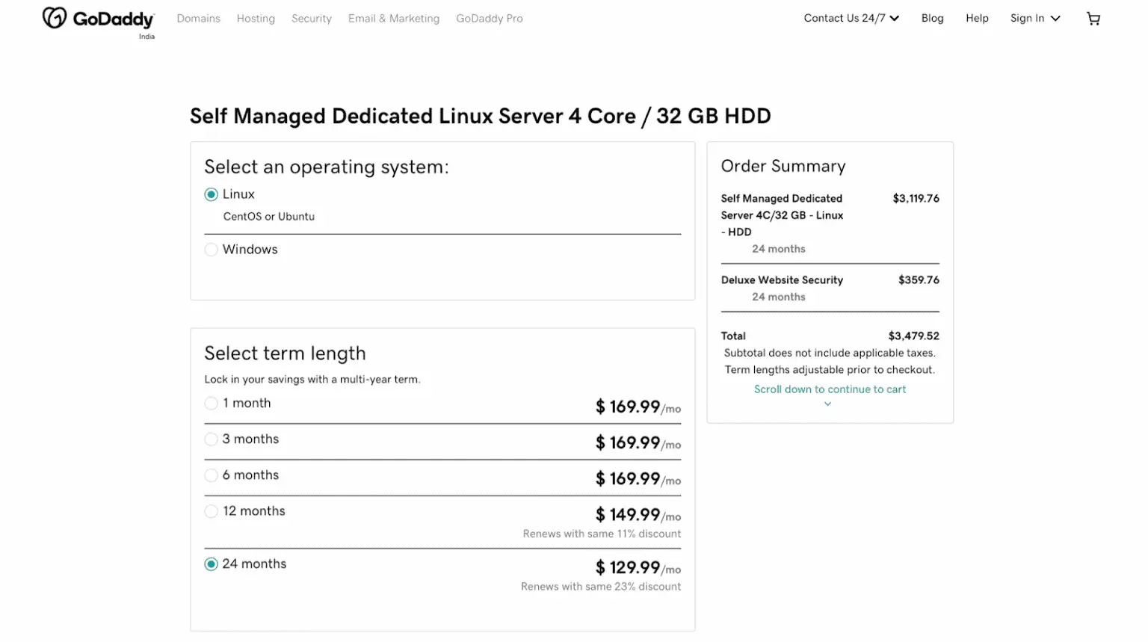This screenshot has height=642, width=1148.
Task: Select the Linux operating system radio
Action: 212,194
